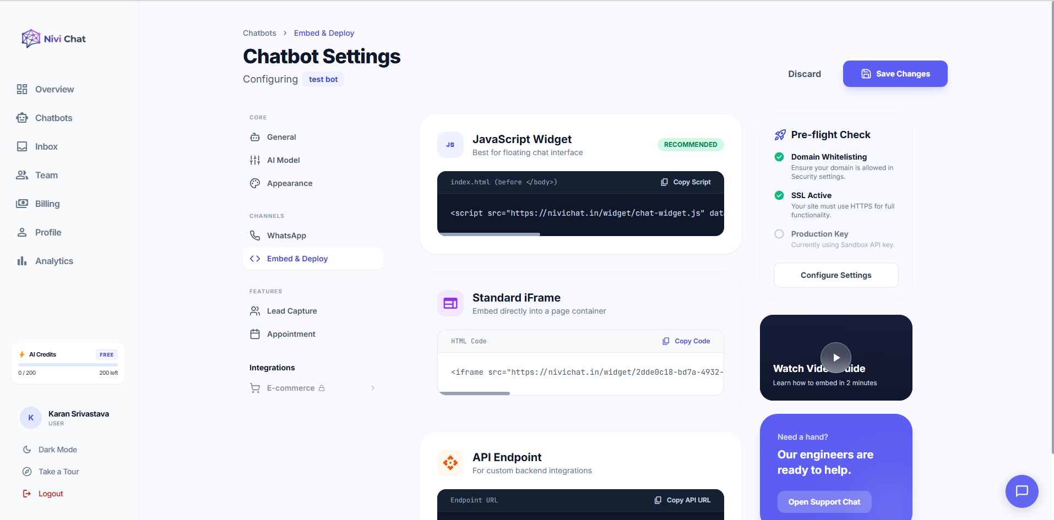Click Configure Settings in Pre-flight Check
Screen dimensions: 1054x520
point(836,275)
